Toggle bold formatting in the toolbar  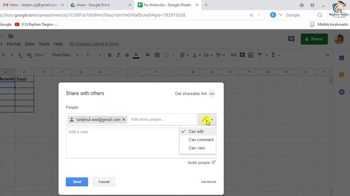click(109, 55)
